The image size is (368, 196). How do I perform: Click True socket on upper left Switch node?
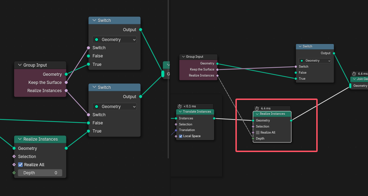[x=89, y=64]
